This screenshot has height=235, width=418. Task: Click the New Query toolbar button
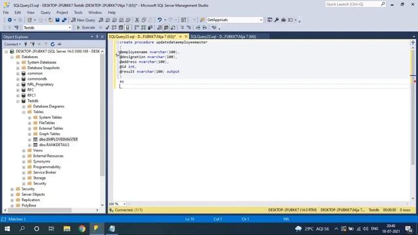click(x=83, y=20)
